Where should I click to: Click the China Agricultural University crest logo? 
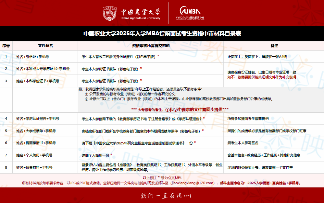(x=110, y=13)
